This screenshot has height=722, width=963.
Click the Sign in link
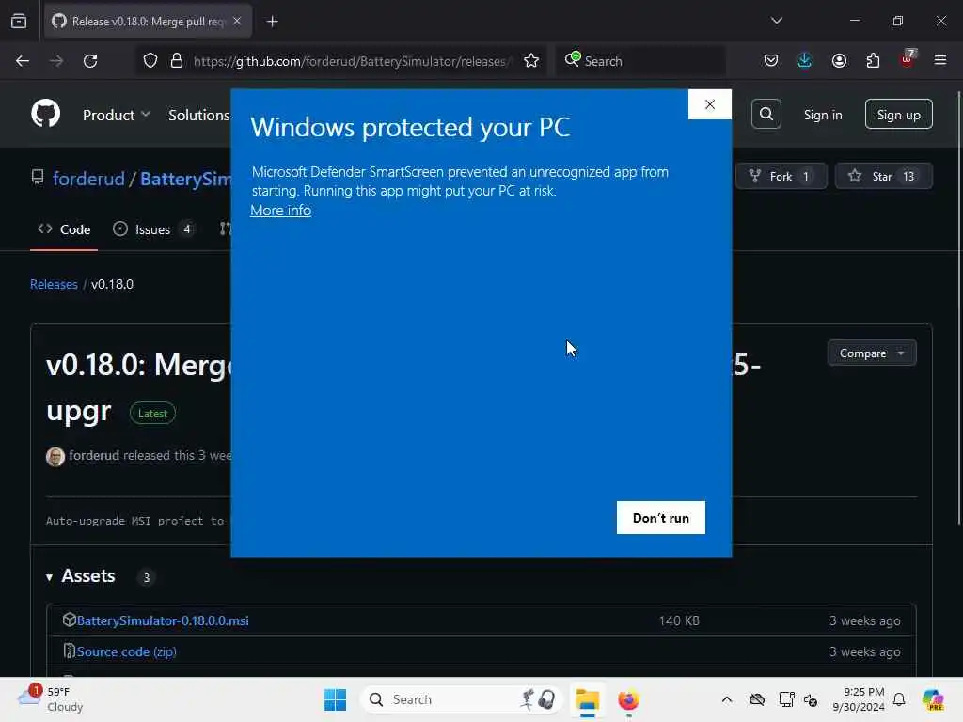tap(823, 115)
